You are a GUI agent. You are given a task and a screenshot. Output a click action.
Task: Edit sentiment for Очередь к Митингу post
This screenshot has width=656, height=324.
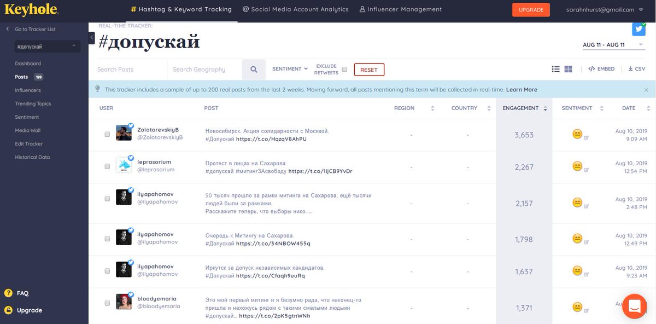[x=587, y=242]
